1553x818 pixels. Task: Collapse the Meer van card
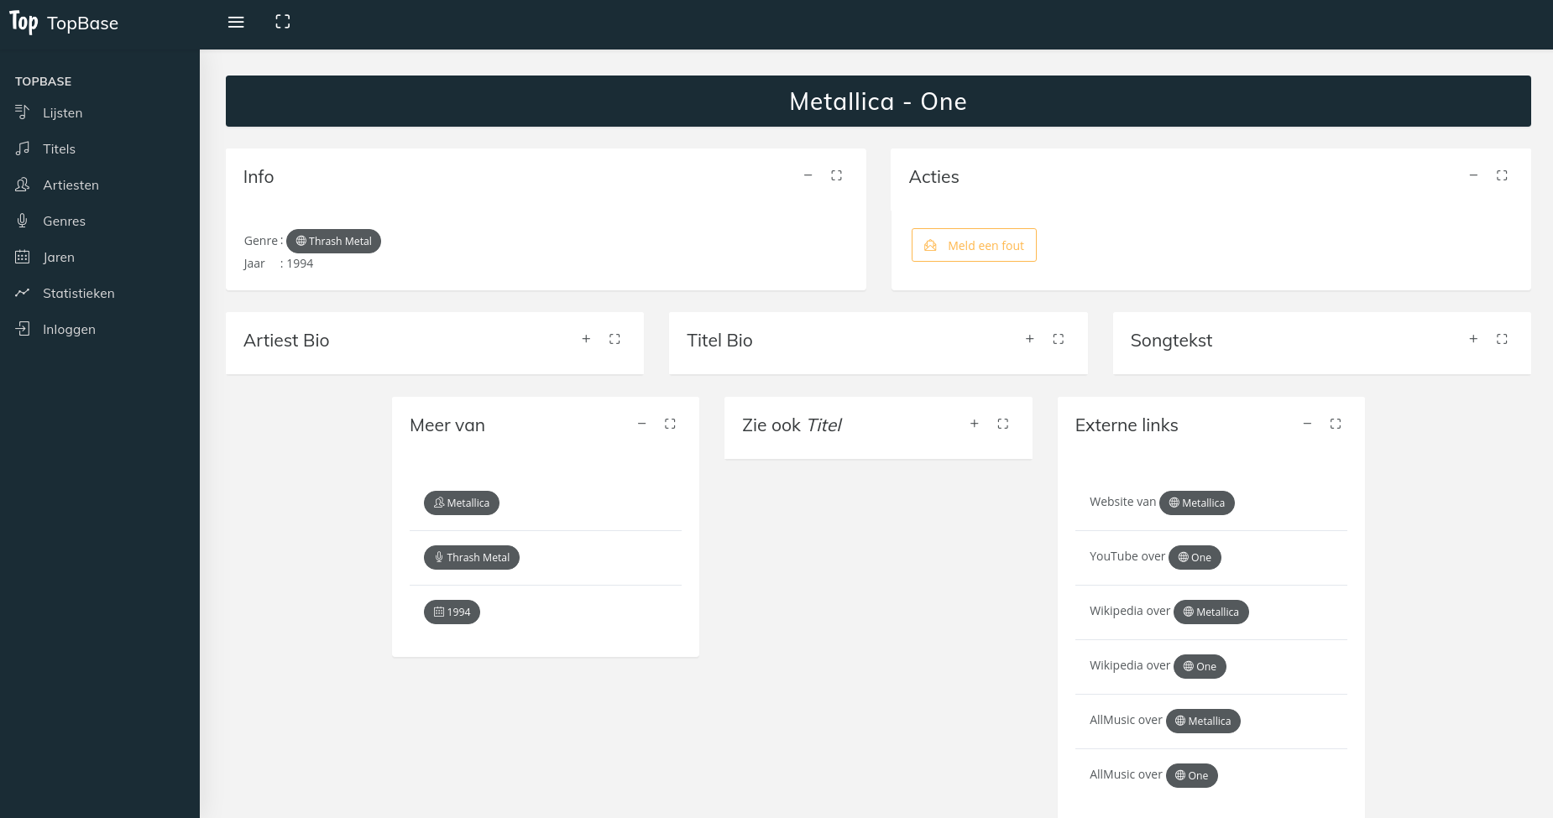[641, 424]
